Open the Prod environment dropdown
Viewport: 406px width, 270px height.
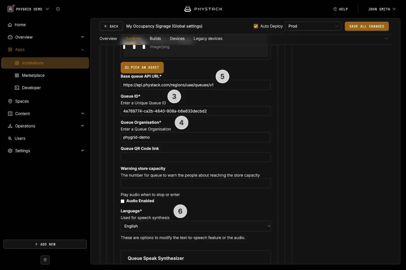click(313, 26)
